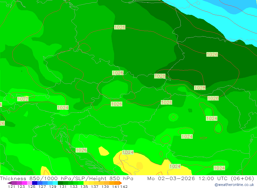Click the legend value 141
This screenshot has height=188, width=257.
(x=116, y=186)
